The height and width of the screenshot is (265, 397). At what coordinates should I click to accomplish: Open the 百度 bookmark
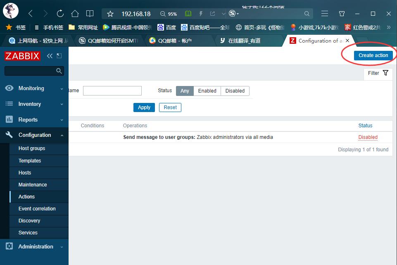[167, 27]
